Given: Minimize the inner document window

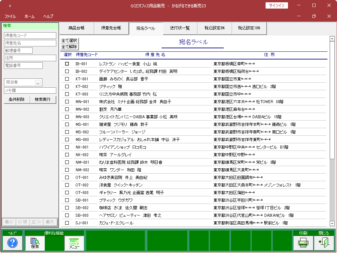Looking at the screenshot, I should [x=299, y=16].
